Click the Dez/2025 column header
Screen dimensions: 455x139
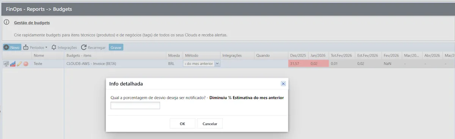coord(298,55)
